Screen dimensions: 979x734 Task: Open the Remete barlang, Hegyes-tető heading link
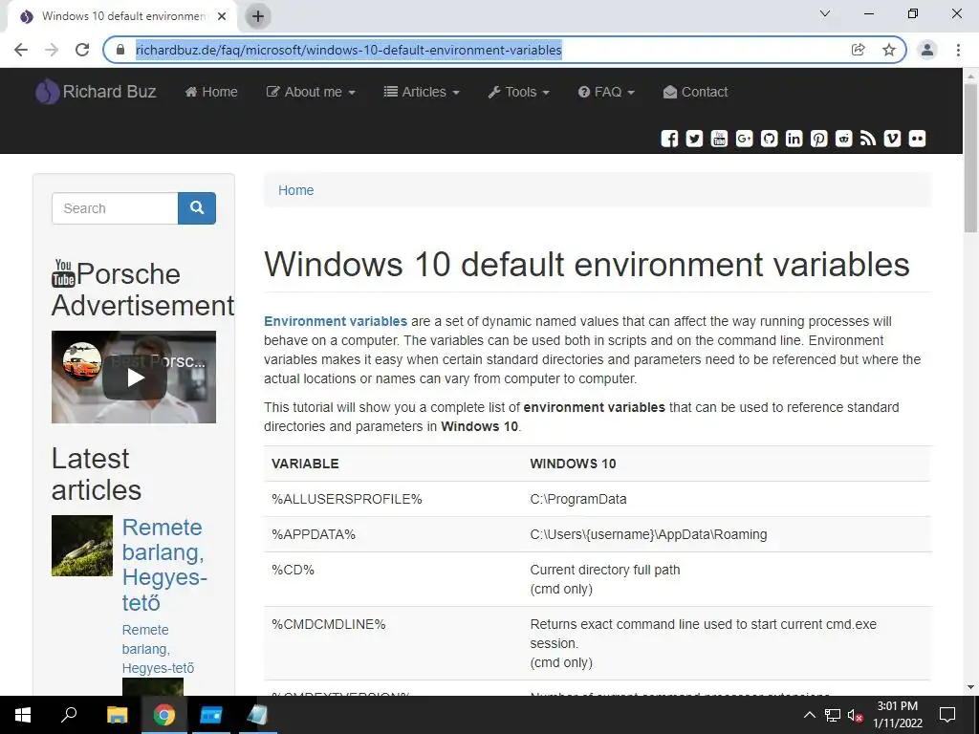(163, 565)
